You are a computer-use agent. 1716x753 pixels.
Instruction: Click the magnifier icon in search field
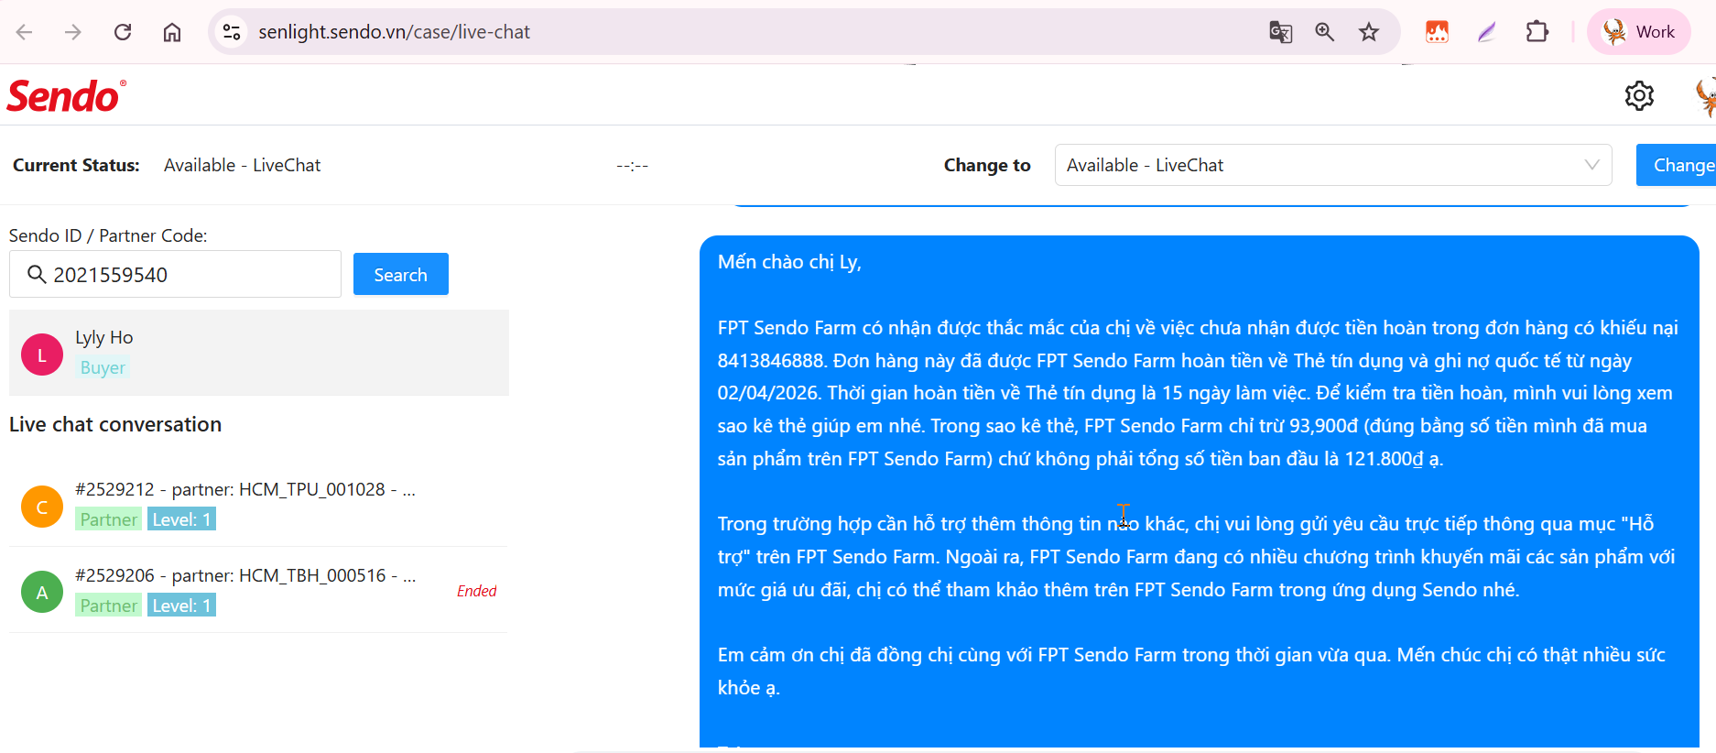point(37,275)
